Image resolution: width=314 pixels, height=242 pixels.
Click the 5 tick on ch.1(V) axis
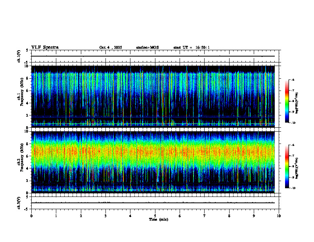(27, 51)
